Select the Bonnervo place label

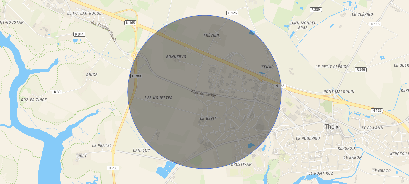point(176,57)
